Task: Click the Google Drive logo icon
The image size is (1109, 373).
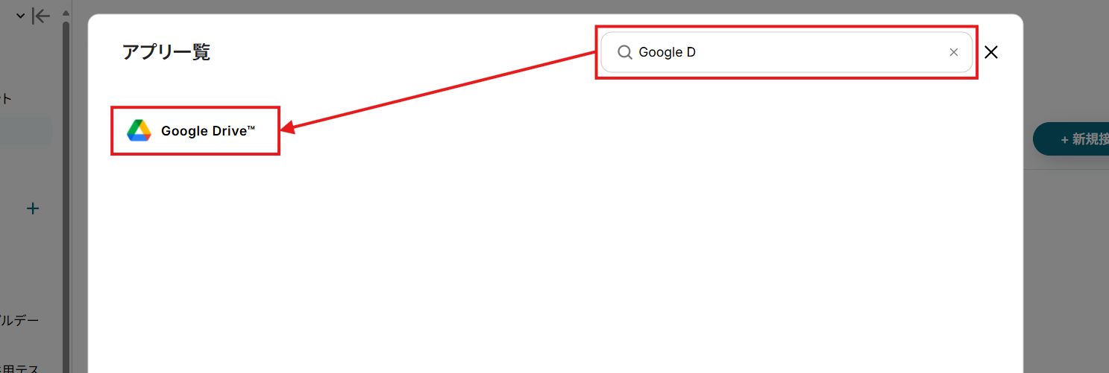Action: click(139, 130)
